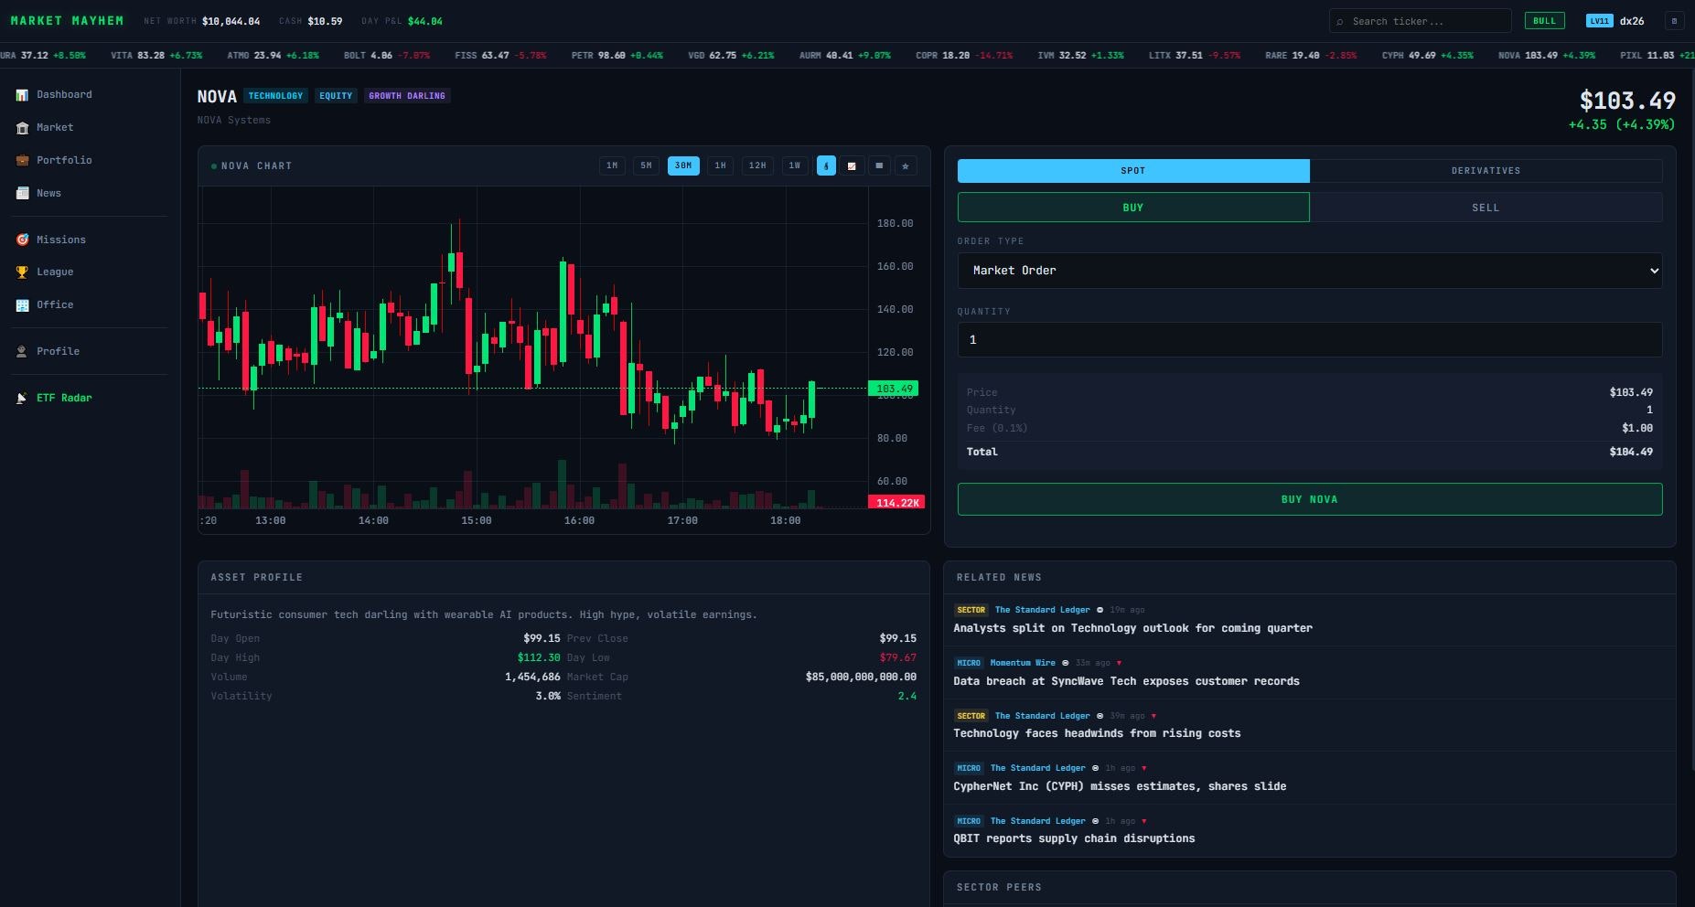The width and height of the screenshot is (1695, 907).
Task: Click the NOVA 103.49 ticker in the tape
Action: point(1546,56)
